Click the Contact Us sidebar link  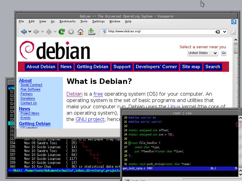[29, 103]
